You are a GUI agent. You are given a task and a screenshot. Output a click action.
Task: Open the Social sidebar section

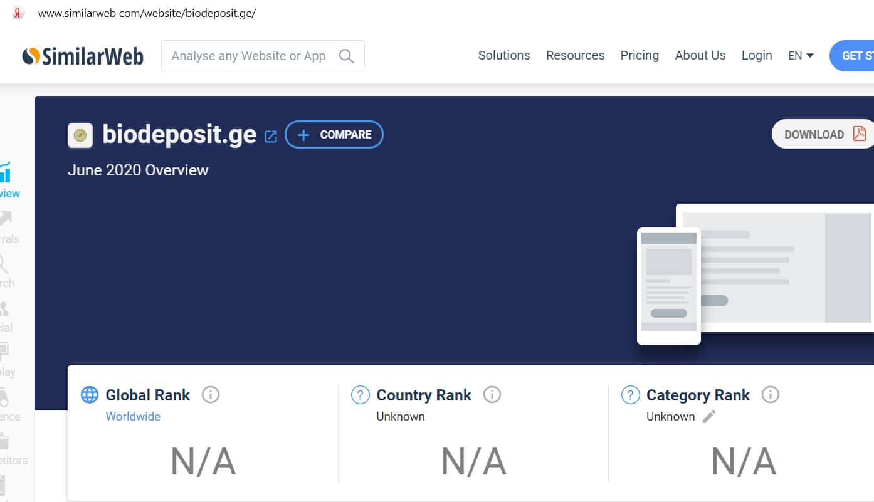click(6, 316)
